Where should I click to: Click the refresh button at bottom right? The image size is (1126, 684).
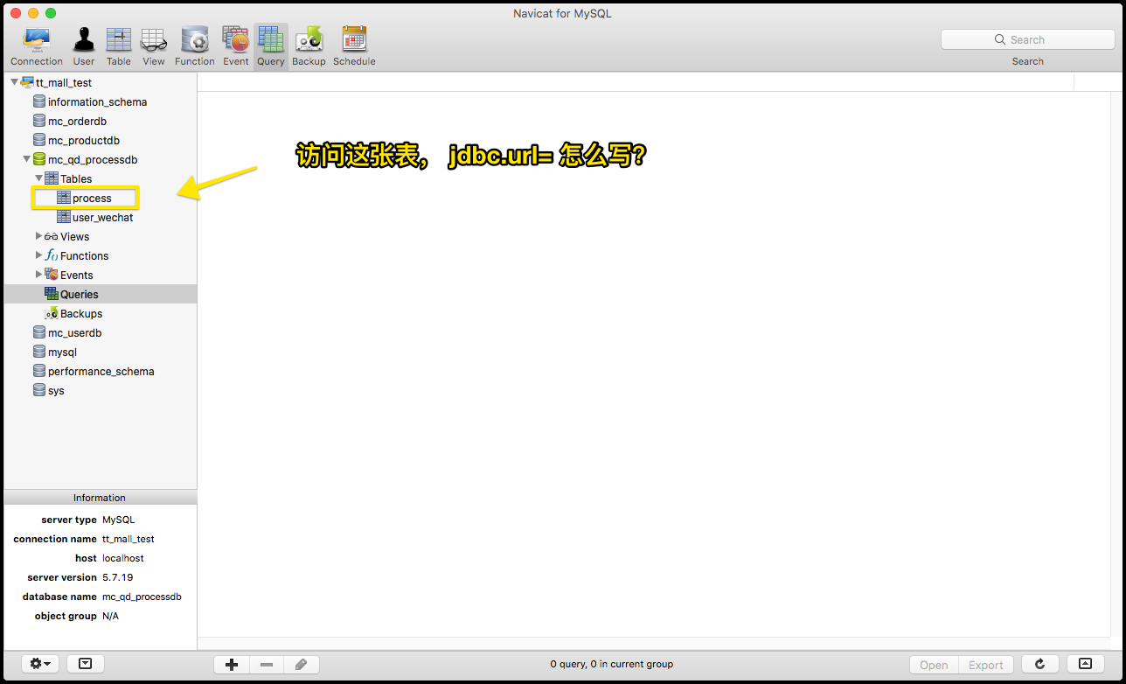(x=1040, y=664)
